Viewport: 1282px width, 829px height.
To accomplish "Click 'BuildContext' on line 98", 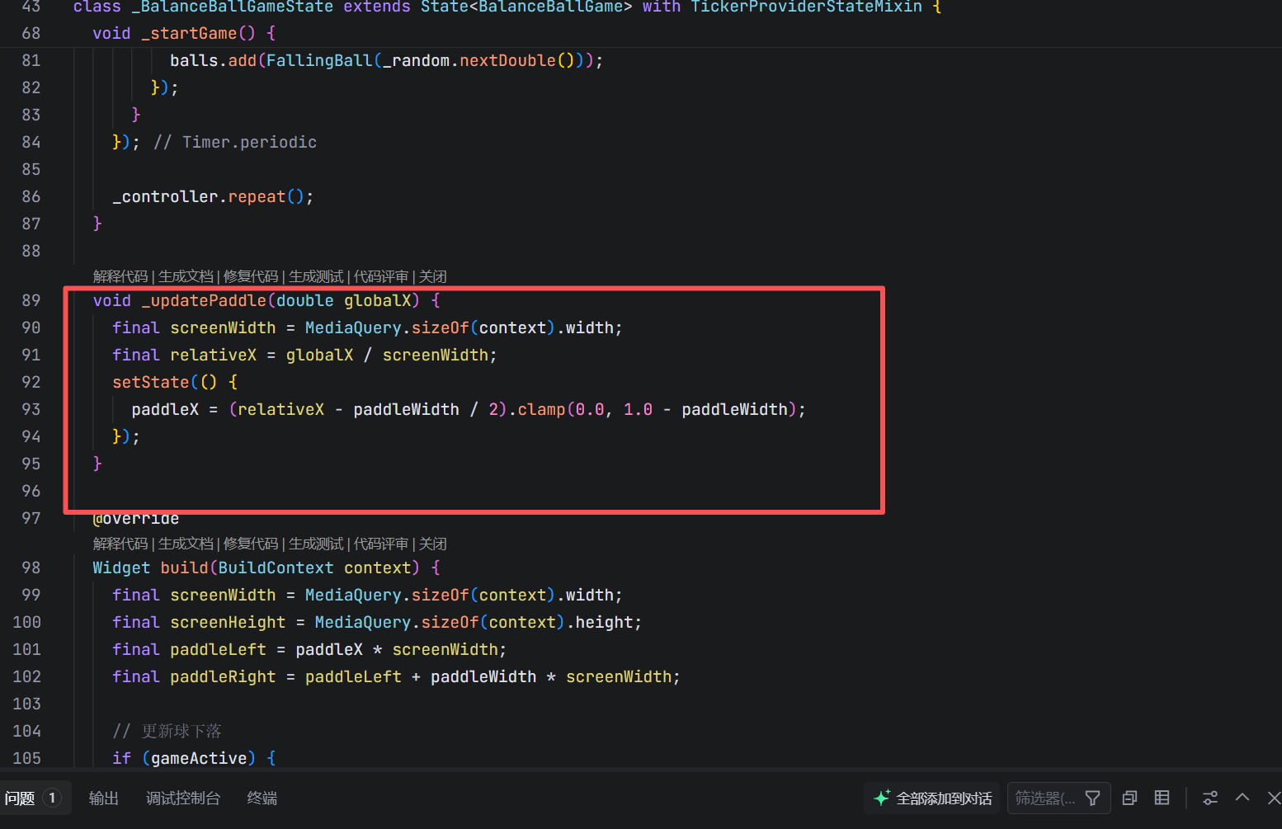I will coord(276,568).
